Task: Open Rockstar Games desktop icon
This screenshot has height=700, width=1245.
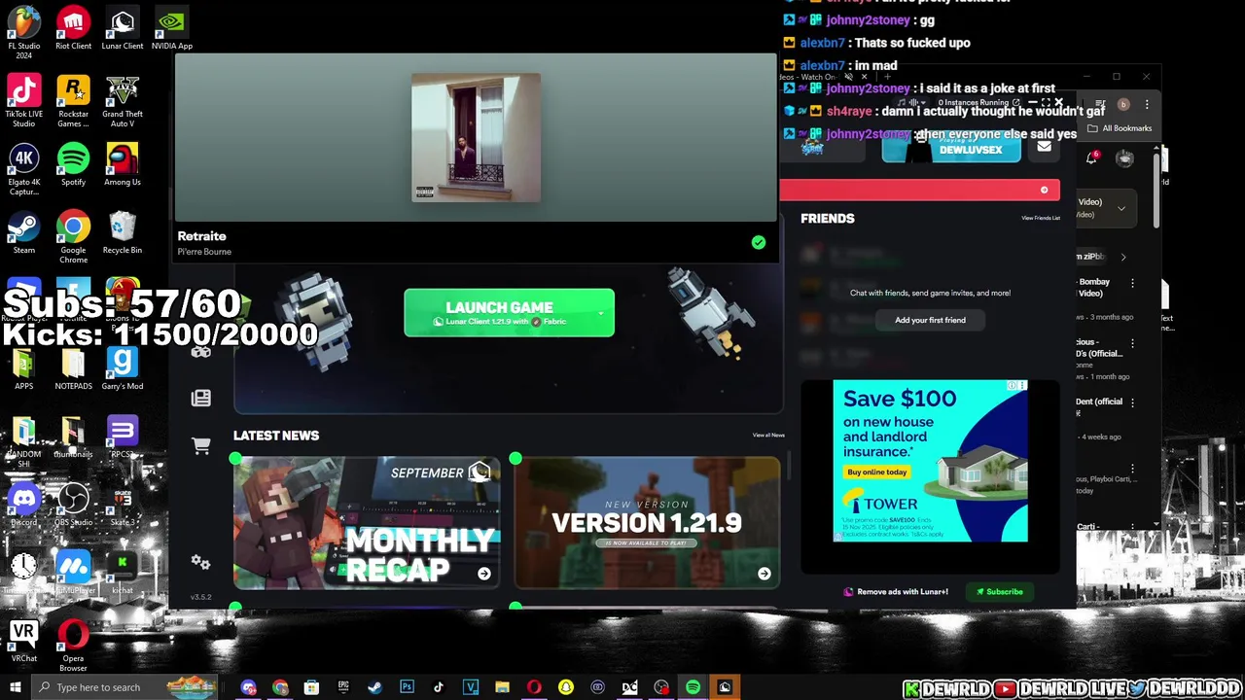Action: [73, 101]
